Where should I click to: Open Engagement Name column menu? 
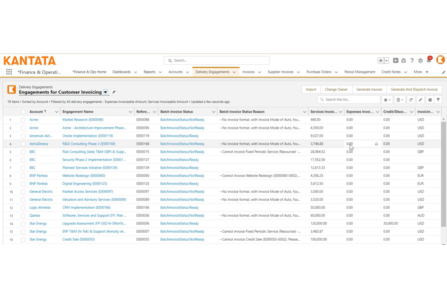(130, 112)
